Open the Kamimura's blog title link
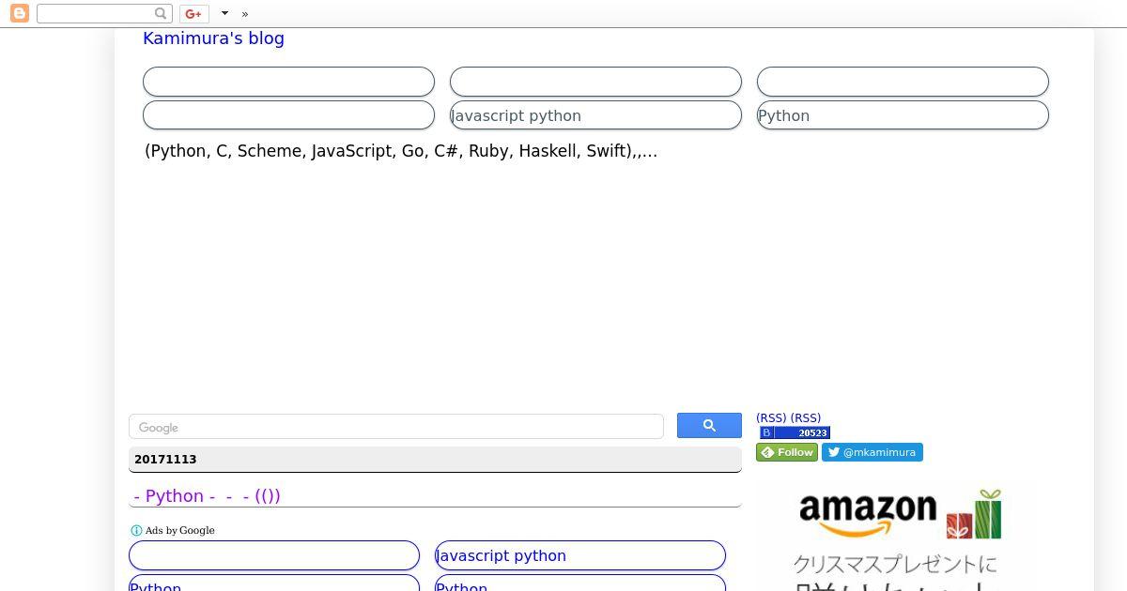This screenshot has height=591, width=1127. pos(213,38)
